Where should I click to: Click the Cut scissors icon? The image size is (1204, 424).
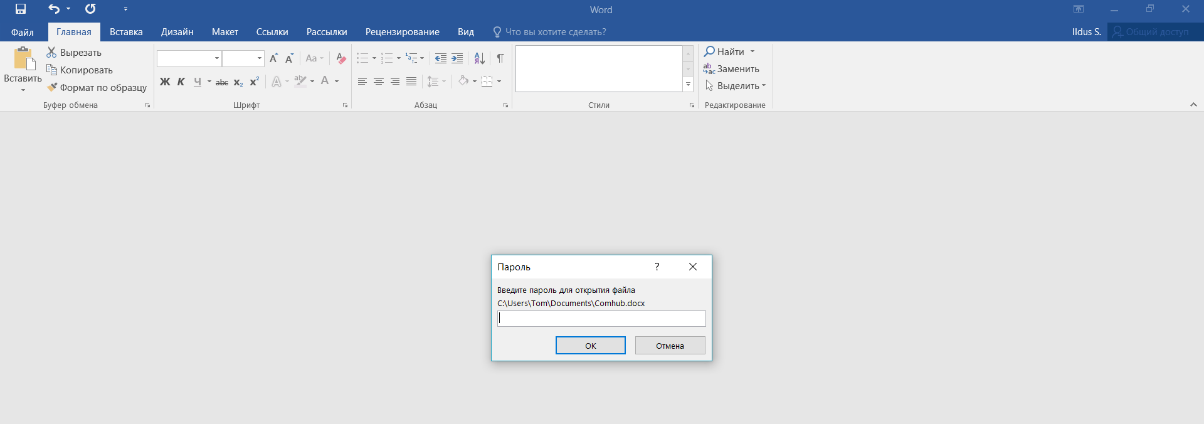[51, 53]
